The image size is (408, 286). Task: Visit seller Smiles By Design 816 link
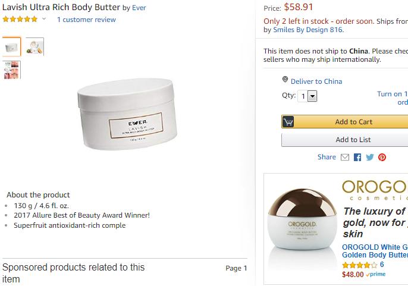(x=307, y=30)
